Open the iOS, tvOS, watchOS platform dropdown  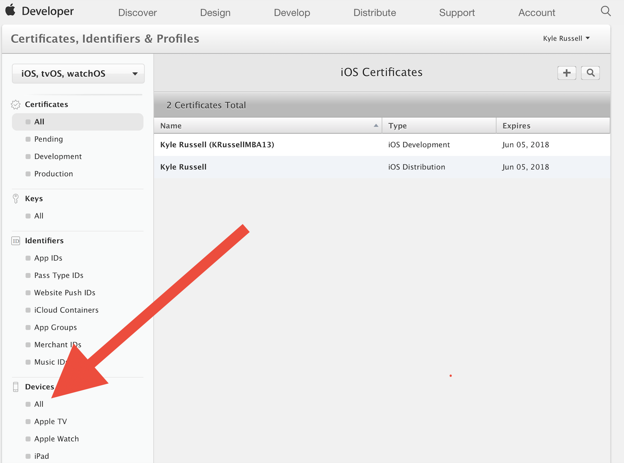[78, 74]
